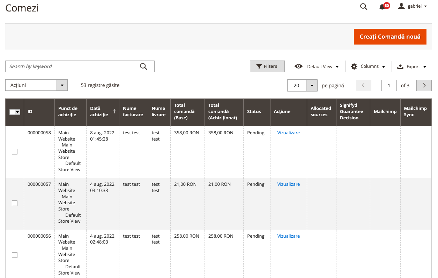Click the Mailchimp Sync column header
The image size is (438, 278).
[x=416, y=112]
